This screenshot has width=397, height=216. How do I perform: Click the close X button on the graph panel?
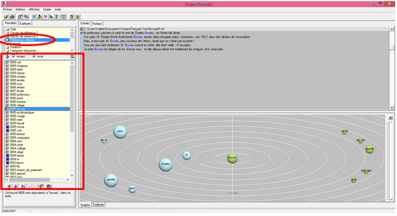pos(390,118)
